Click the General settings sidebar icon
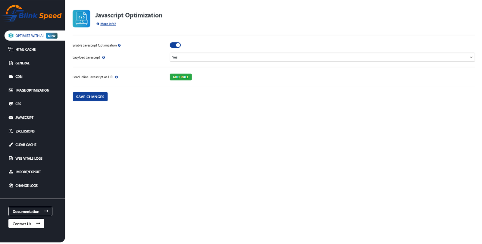 tap(11, 63)
